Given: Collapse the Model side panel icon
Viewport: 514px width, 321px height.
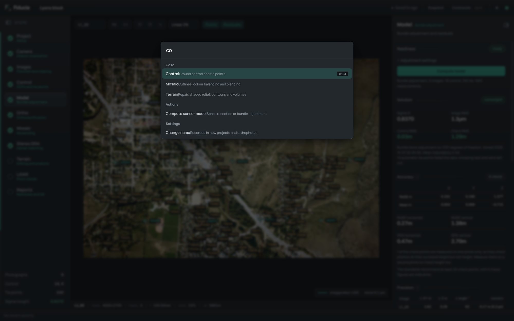Looking at the screenshot, I should (506, 25).
